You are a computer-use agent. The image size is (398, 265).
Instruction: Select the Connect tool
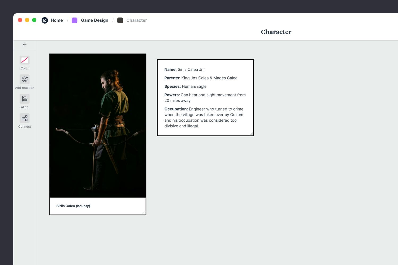24,118
